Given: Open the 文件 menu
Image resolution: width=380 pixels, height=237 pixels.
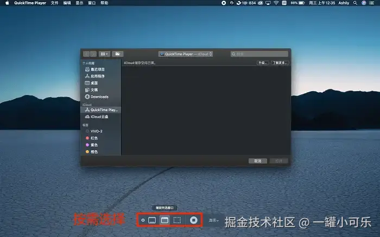Looking at the screenshot, I should click(54, 3).
